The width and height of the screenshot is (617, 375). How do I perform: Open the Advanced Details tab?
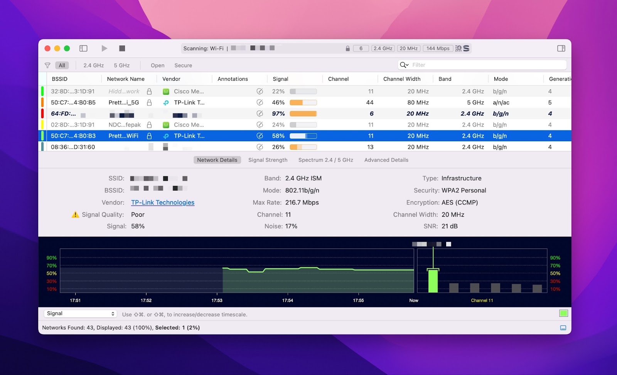[x=386, y=160]
